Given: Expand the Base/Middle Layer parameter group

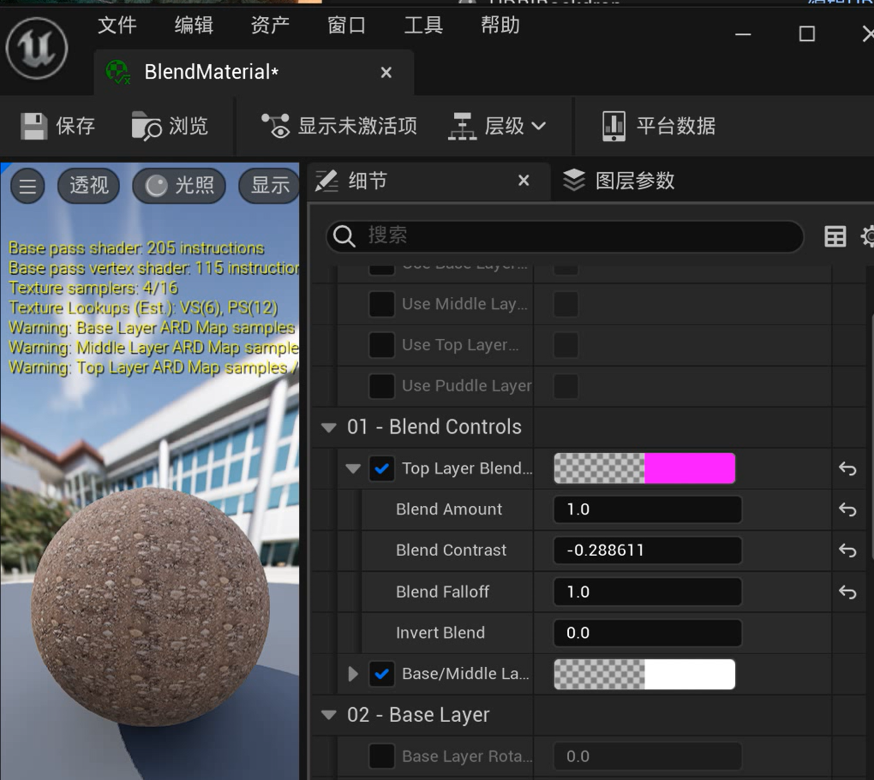Looking at the screenshot, I should 353,674.
